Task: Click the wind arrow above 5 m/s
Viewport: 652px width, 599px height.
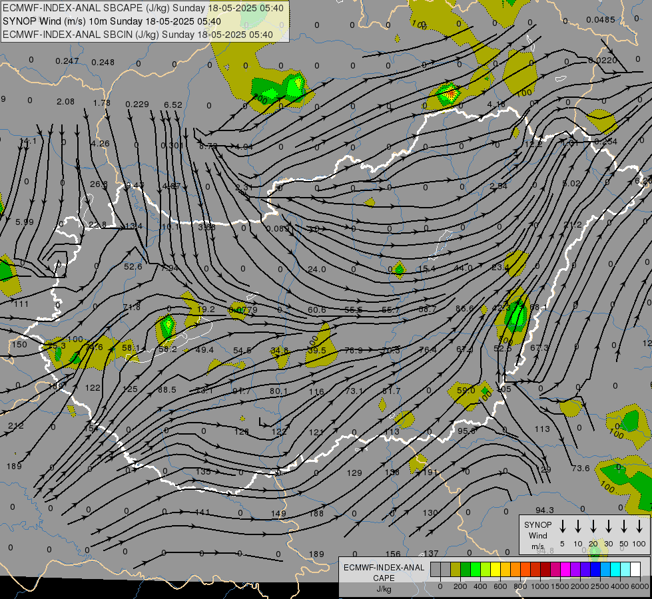Action: point(562,526)
